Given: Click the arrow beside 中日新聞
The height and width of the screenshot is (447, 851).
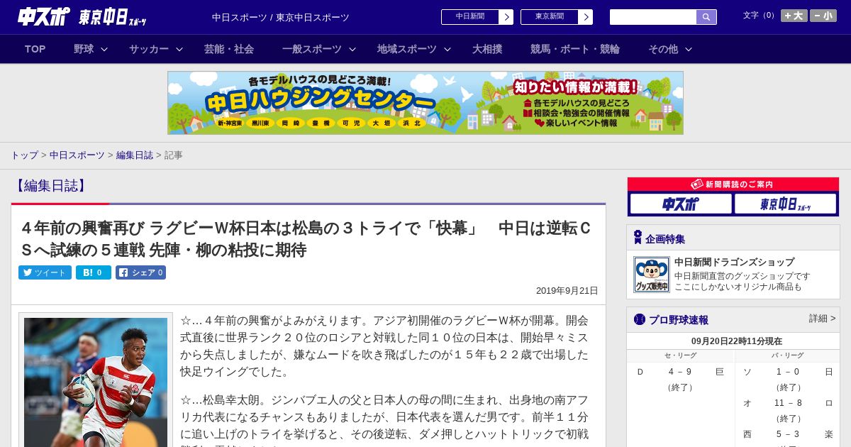Looking at the screenshot, I should coord(506,17).
